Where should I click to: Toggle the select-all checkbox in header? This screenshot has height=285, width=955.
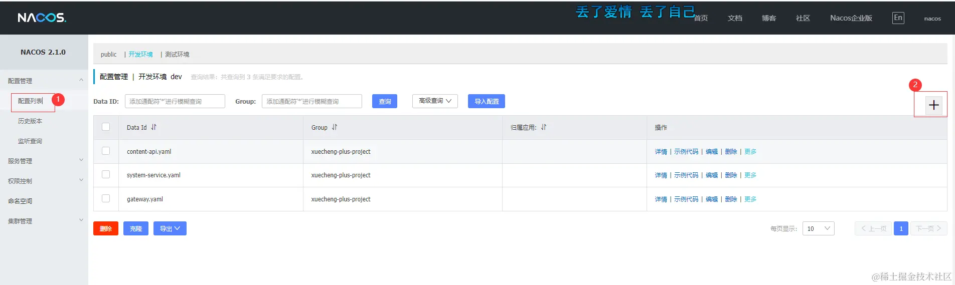(x=106, y=127)
